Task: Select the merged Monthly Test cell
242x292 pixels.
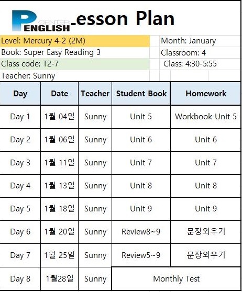Action: [176, 279]
